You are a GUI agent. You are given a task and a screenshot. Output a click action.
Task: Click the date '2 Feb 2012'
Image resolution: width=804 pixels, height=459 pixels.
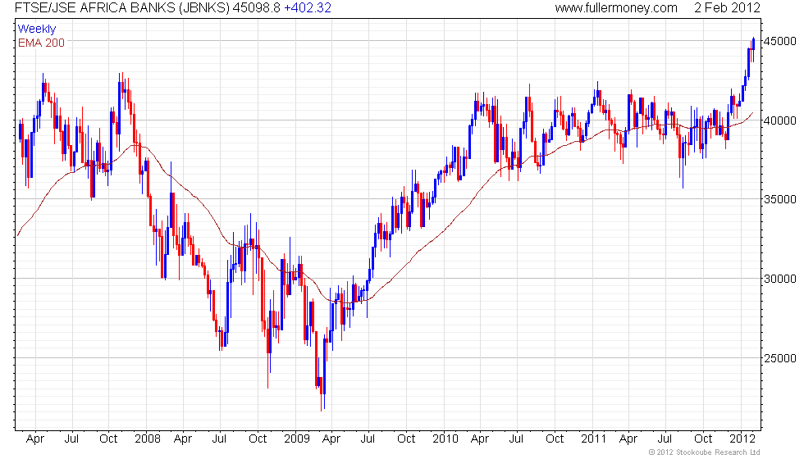pos(727,7)
